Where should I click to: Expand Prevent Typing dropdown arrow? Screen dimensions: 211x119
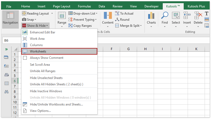[96, 20]
